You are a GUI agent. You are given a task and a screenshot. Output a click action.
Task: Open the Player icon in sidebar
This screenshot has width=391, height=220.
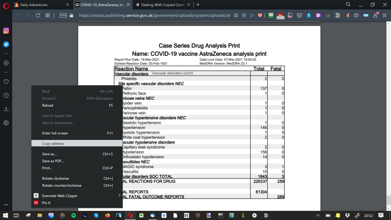tap(6, 63)
